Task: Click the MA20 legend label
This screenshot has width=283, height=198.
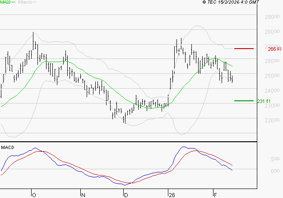Action: pos(5,2)
